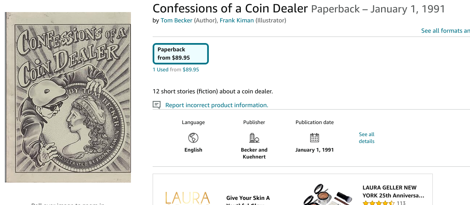Viewport: 470px width, 205px height.
Task: Open the 1 Used offers link
Action: (x=161, y=70)
